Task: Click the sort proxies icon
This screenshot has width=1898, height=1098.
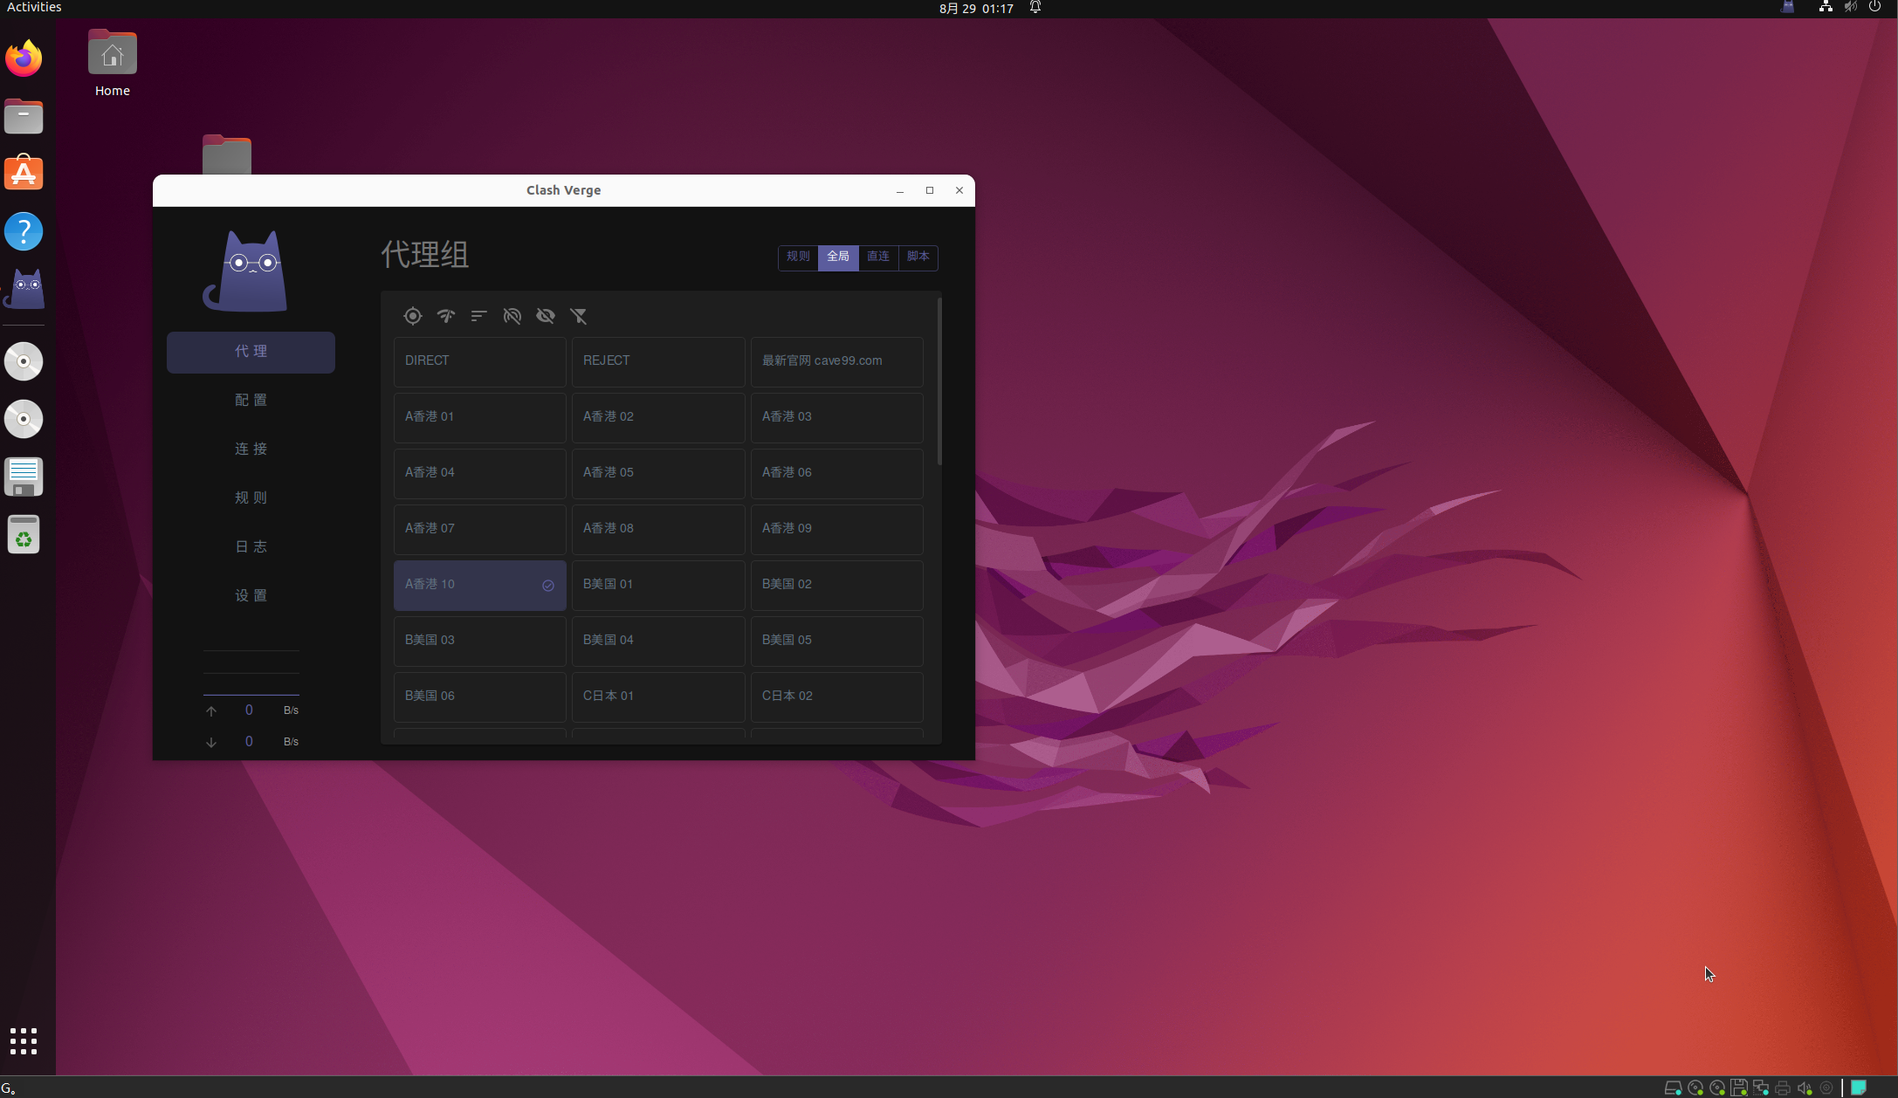Action: coord(478,316)
